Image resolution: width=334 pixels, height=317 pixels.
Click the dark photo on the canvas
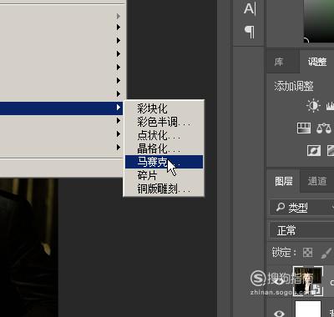pos(28,248)
